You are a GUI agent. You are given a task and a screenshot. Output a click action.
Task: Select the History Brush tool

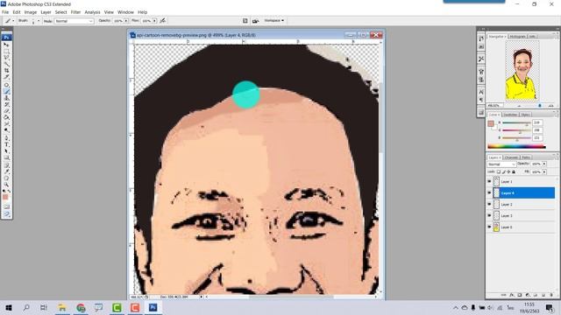click(x=6, y=105)
